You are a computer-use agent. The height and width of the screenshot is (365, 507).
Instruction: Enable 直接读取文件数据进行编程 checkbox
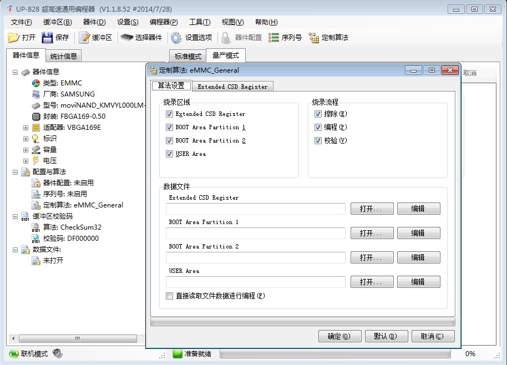click(169, 296)
